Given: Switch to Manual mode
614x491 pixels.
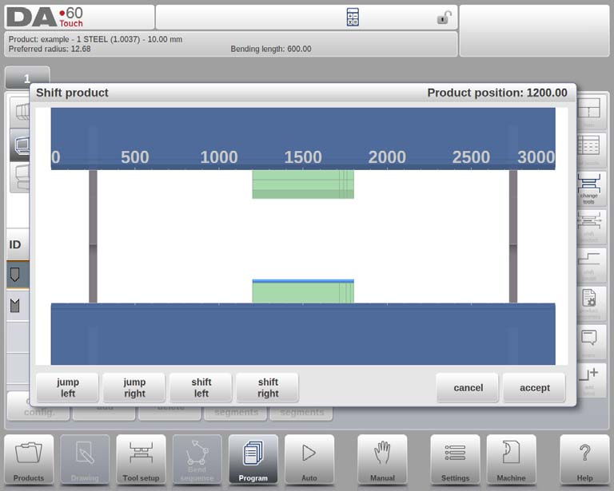Looking at the screenshot, I should click(382, 460).
